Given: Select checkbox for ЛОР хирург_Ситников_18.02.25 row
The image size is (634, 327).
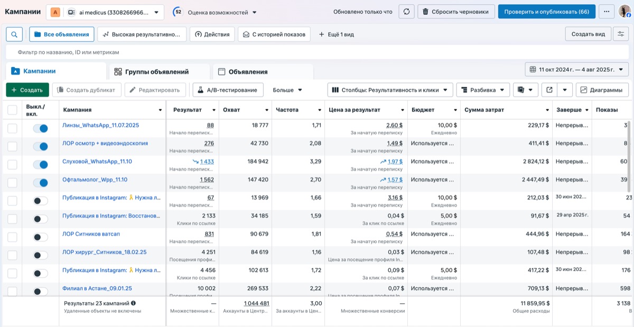Looking at the screenshot, I should pos(12,255).
